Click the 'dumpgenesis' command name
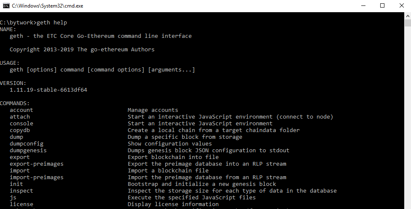Image resolution: width=411 pixels, height=209 pixels. point(28,151)
